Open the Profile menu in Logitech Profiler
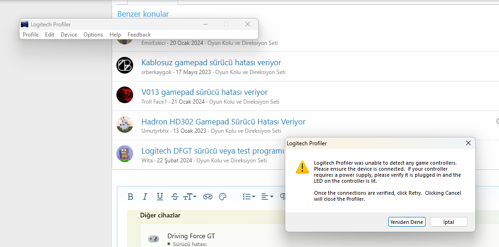The width and height of the screenshot is (499, 247). click(x=31, y=35)
